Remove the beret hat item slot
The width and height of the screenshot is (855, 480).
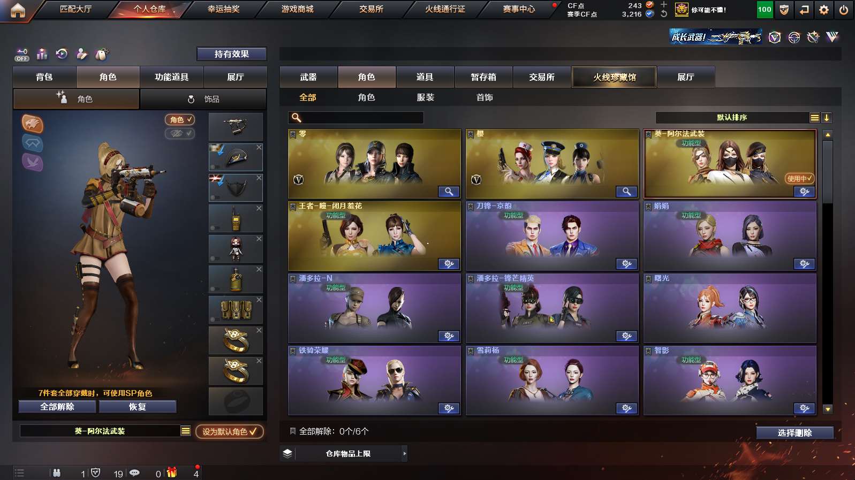tap(259, 147)
